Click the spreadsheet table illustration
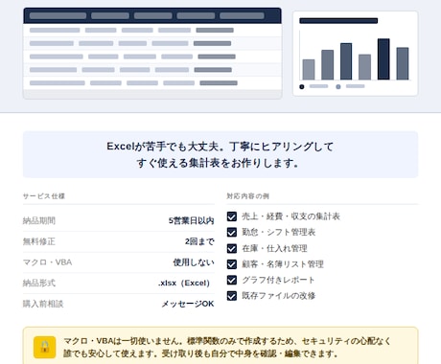Image resolution: width=441 pixels, height=364 pixels. 152,54
